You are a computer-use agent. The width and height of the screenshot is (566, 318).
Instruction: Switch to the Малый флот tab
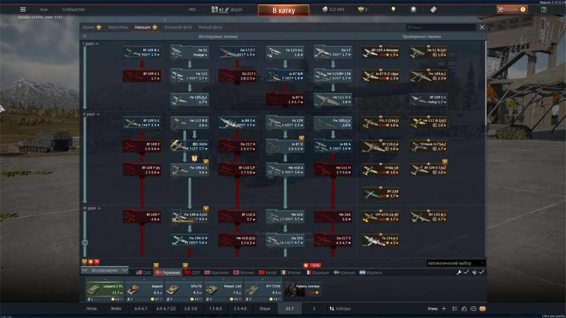210,27
